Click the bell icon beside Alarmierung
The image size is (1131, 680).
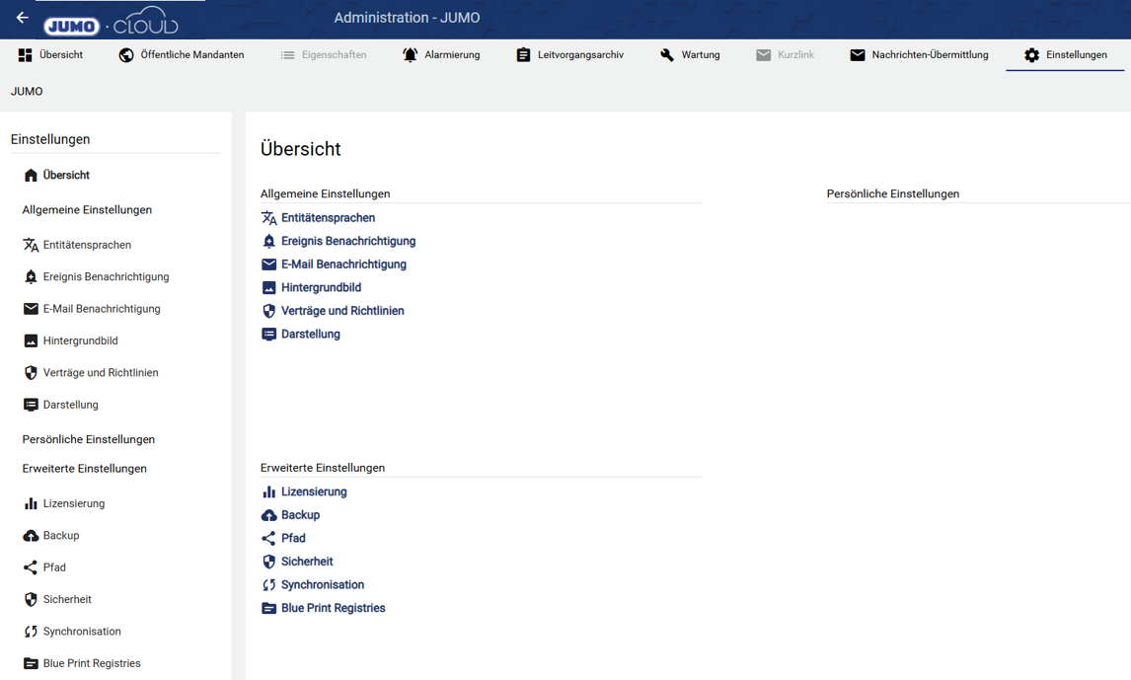[410, 55]
